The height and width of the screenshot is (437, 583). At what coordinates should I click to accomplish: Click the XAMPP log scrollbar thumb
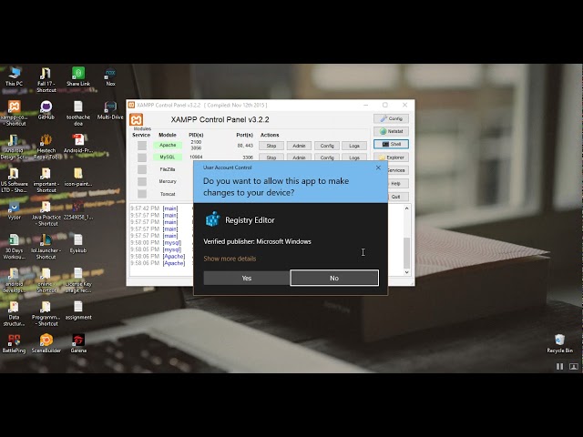(407, 253)
